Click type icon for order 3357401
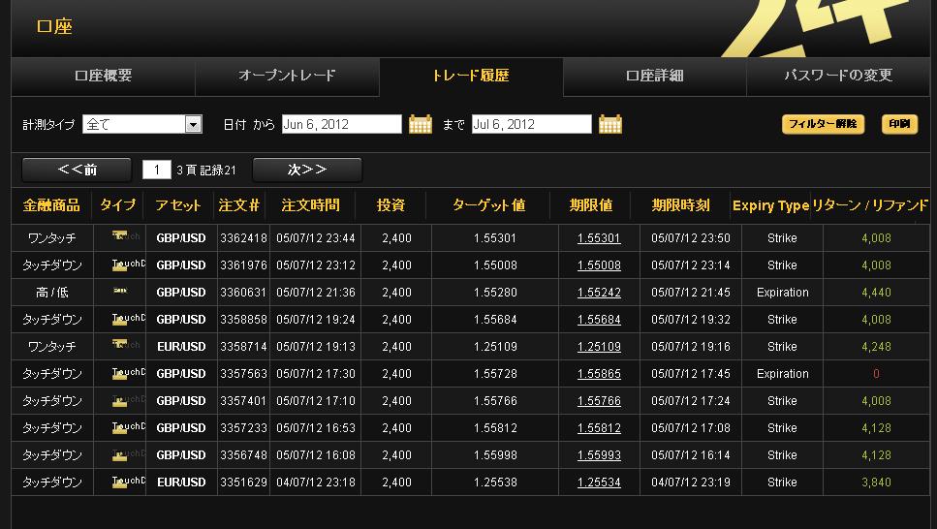This screenshot has width=937, height=529. (128, 400)
